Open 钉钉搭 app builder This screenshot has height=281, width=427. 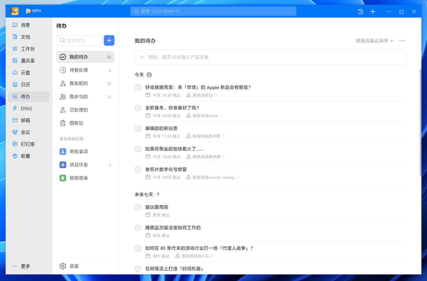28,144
